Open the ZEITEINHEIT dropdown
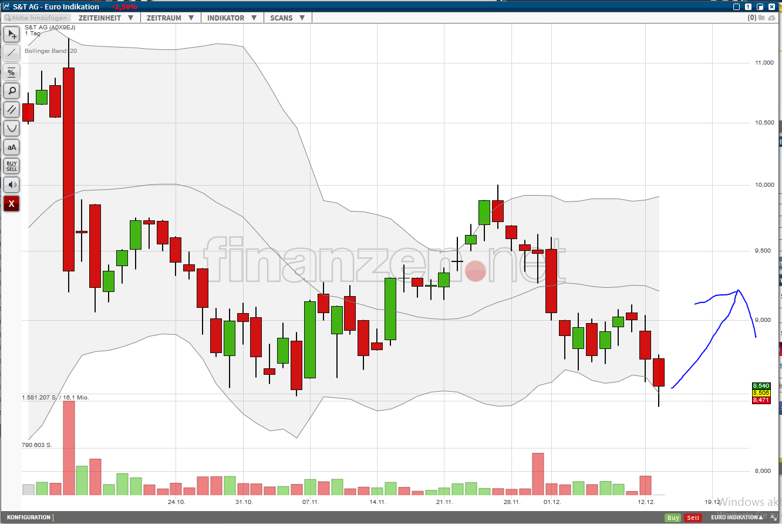The width and height of the screenshot is (782, 524). (106, 18)
